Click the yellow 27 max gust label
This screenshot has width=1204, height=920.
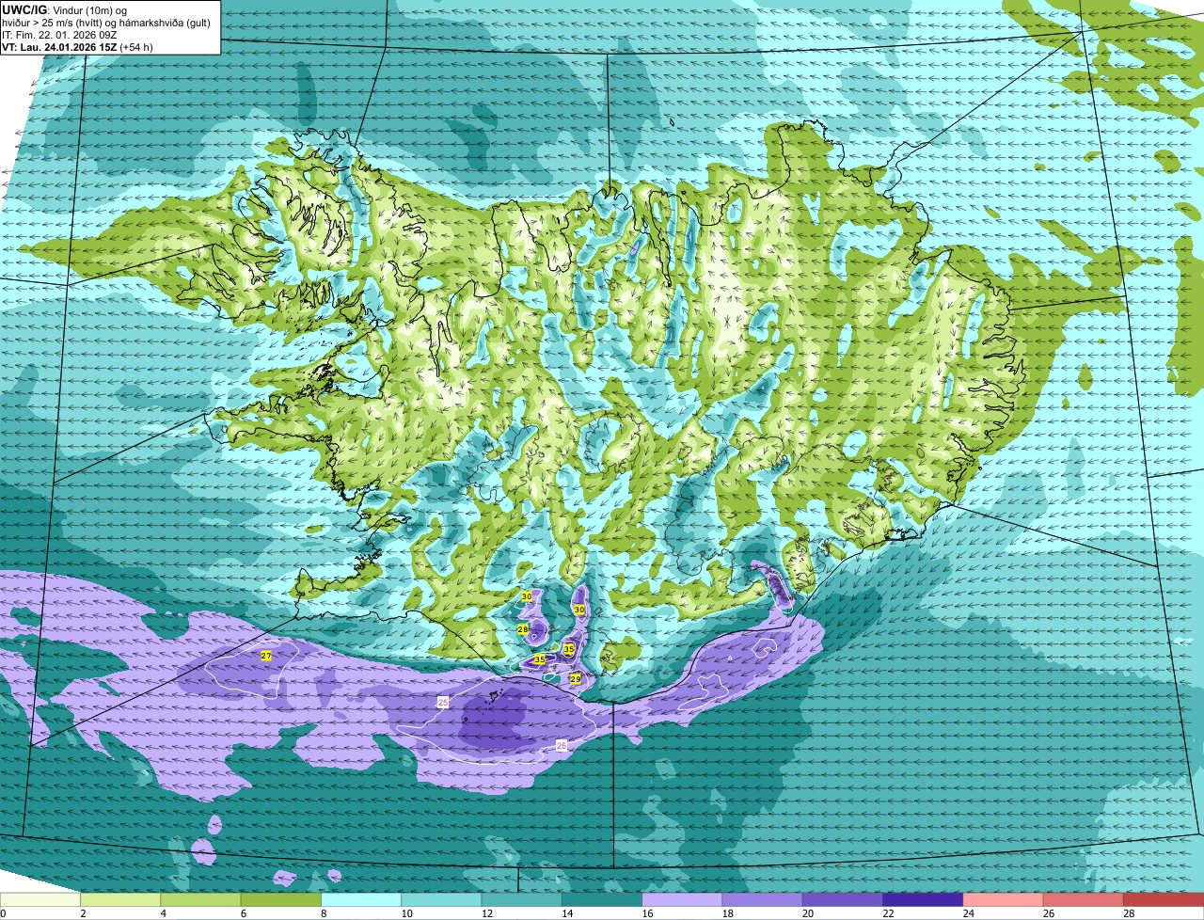266,656
